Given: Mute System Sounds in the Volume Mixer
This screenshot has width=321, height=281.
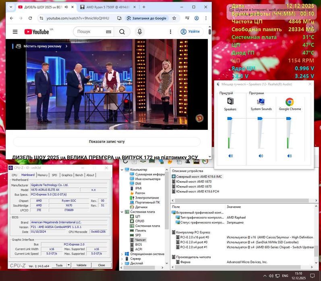Looking at the screenshot, I should 261,156.
